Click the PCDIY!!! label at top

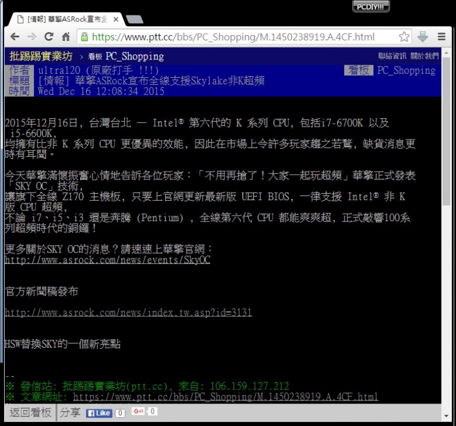(370, 7)
